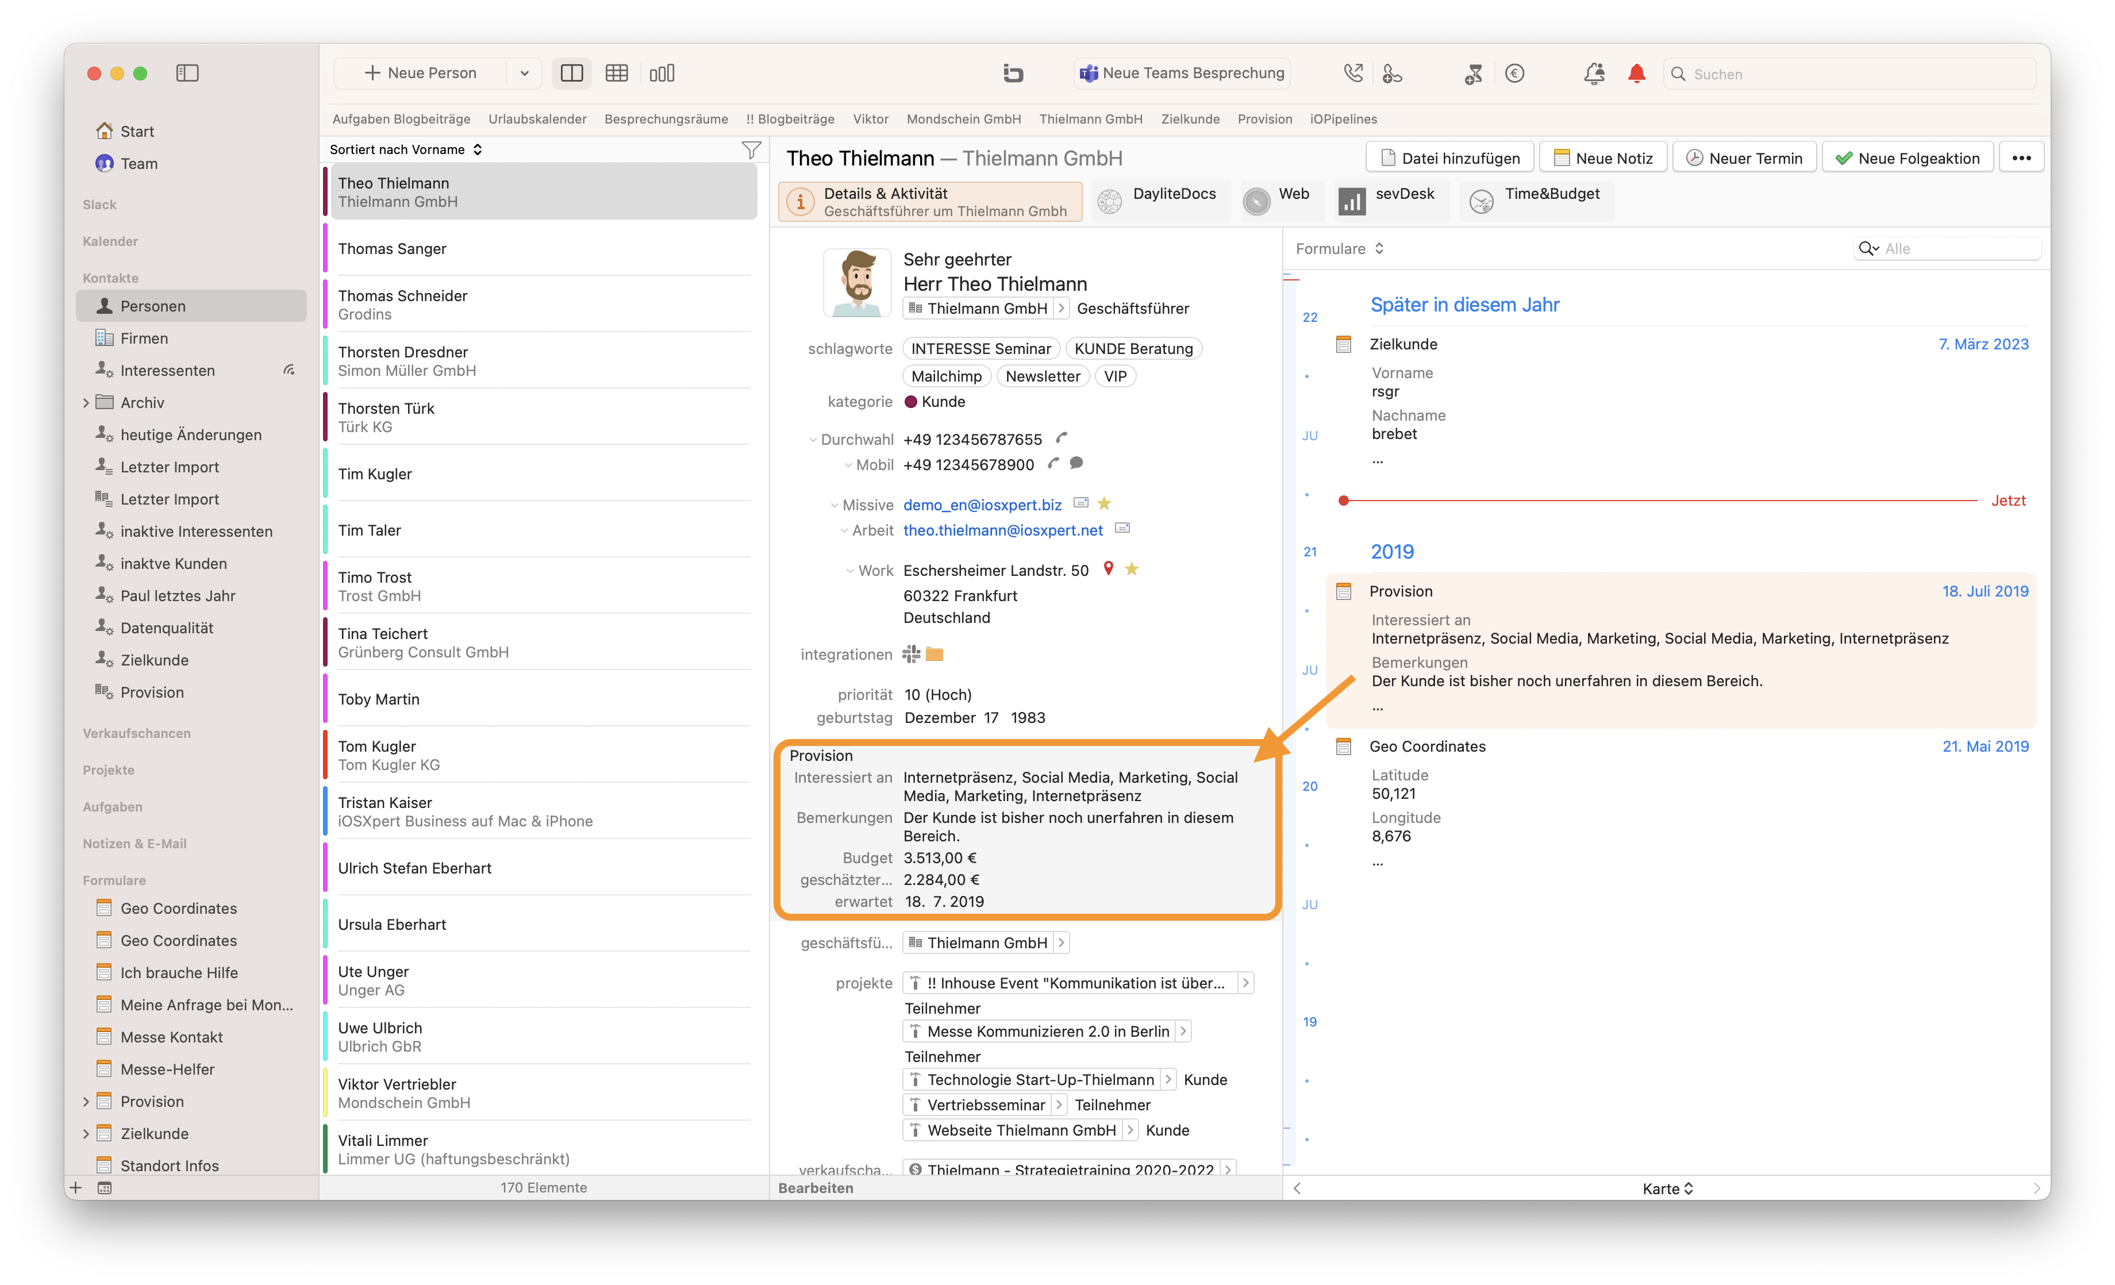This screenshot has height=1285, width=2115.
Task: Send a message via the Mobil speech bubble icon
Action: coord(1076,464)
